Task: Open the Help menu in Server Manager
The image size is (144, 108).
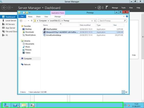Action: coord(138,8)
